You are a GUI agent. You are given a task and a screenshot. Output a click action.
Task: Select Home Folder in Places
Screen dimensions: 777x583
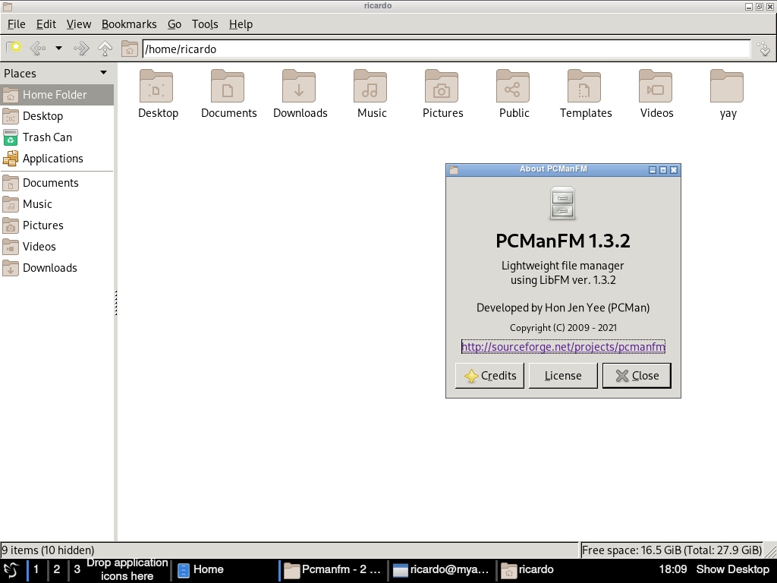57,95
